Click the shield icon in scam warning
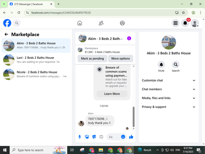Viewport: 205px width, 154px height. 100,69
